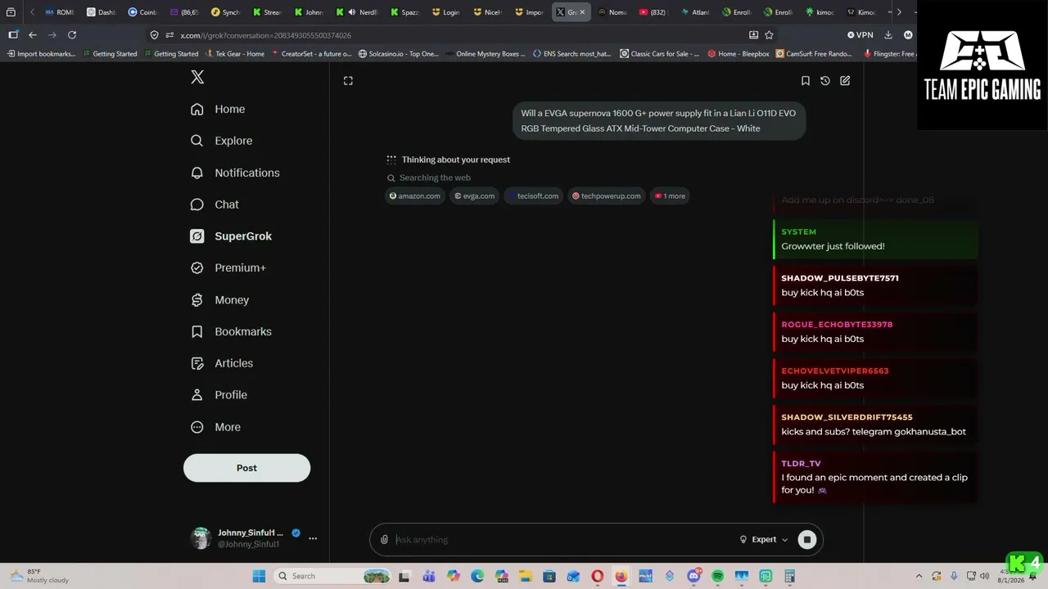Viewport: 1048px width, 589px height.
Task: Open the Windows Start menu
Action: (259, 576)
